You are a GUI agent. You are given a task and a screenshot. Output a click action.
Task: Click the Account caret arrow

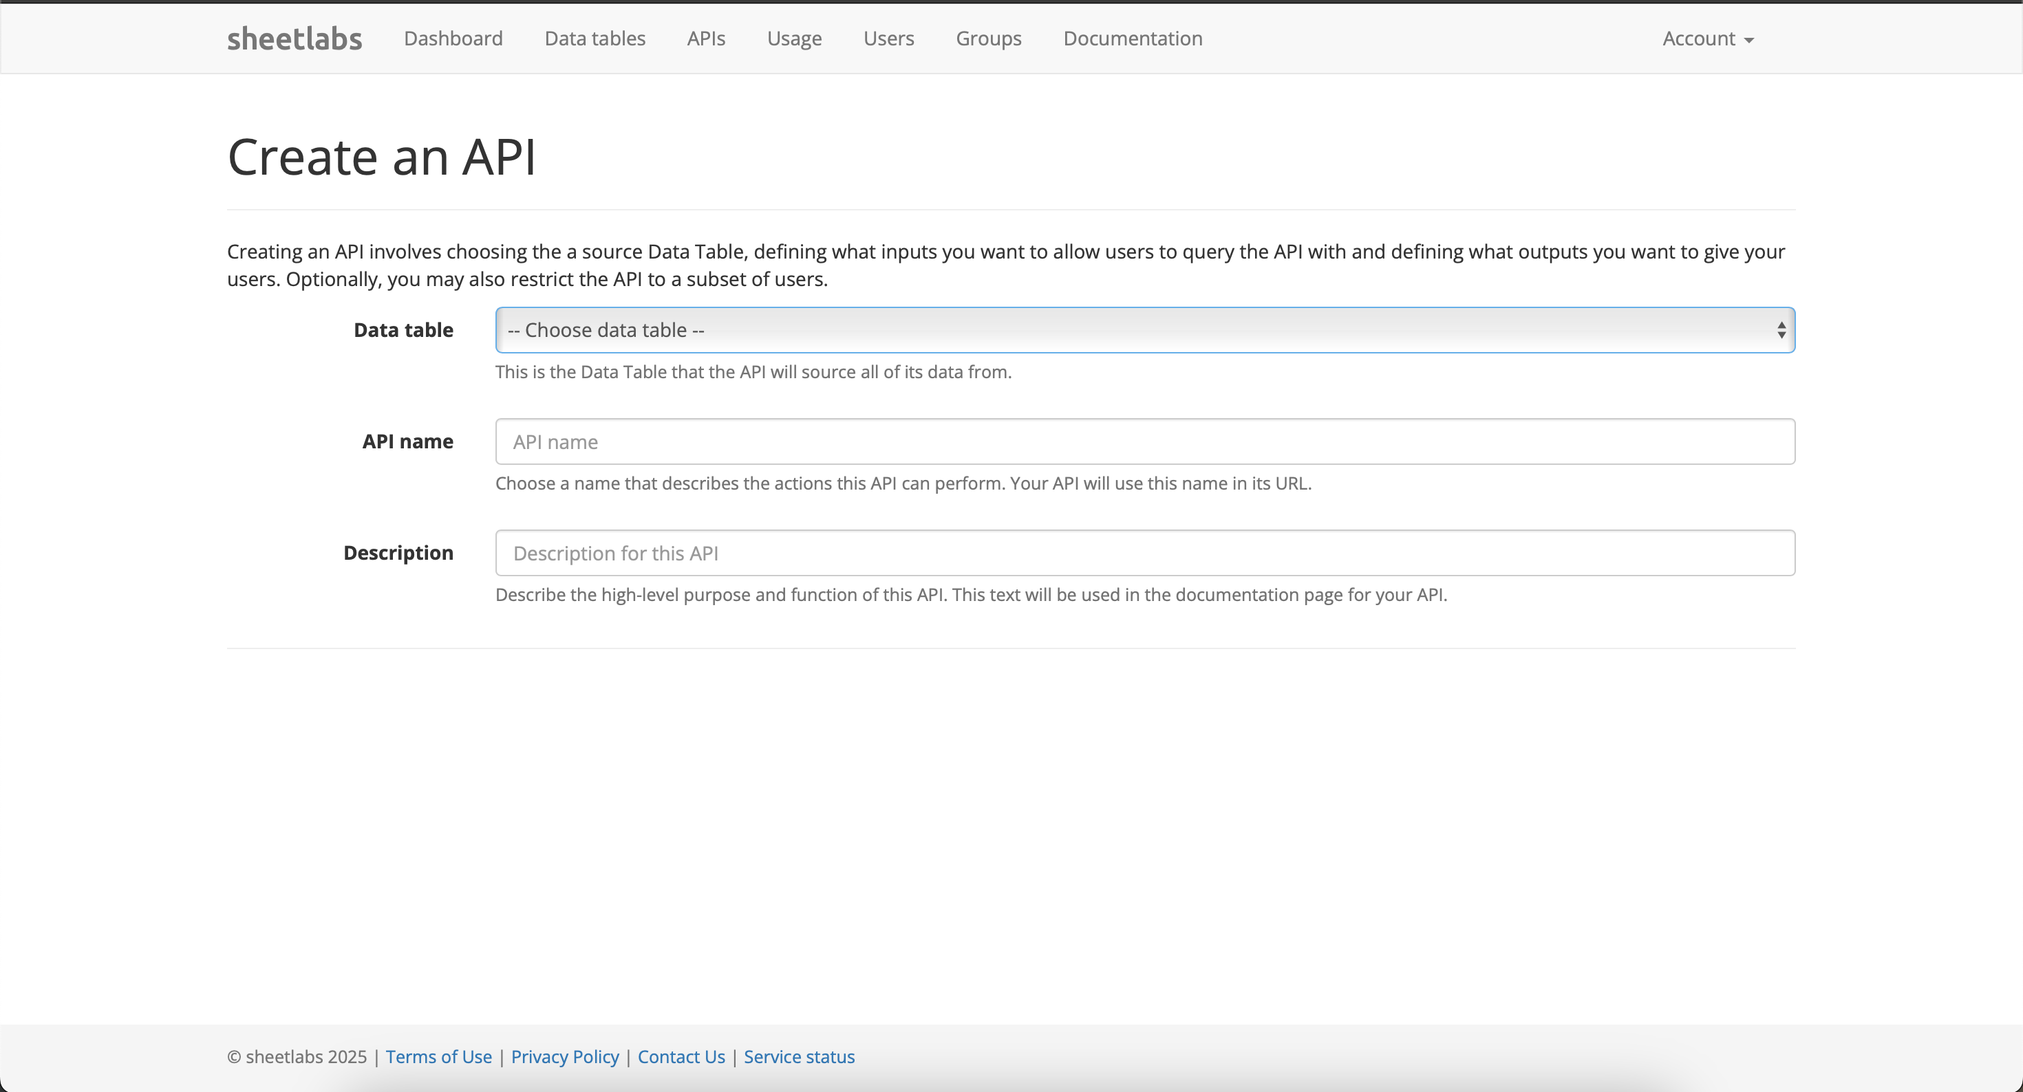tap(1749, 40)
